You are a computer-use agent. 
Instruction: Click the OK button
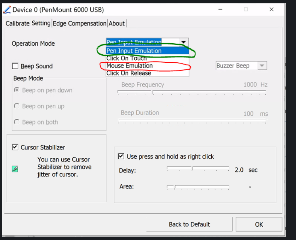coord(259,224)
